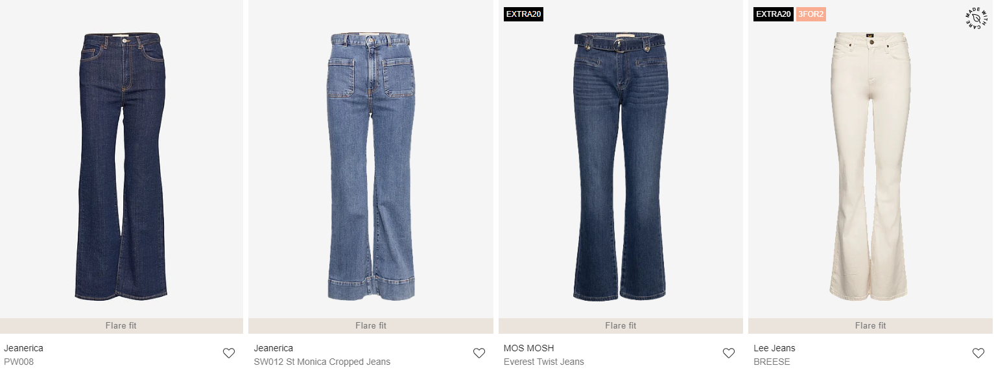Screen dimensions: 994x372
Task: Click the EXTRA20 badge on the Lee Jeans item
Action: (x=773, y=14)
